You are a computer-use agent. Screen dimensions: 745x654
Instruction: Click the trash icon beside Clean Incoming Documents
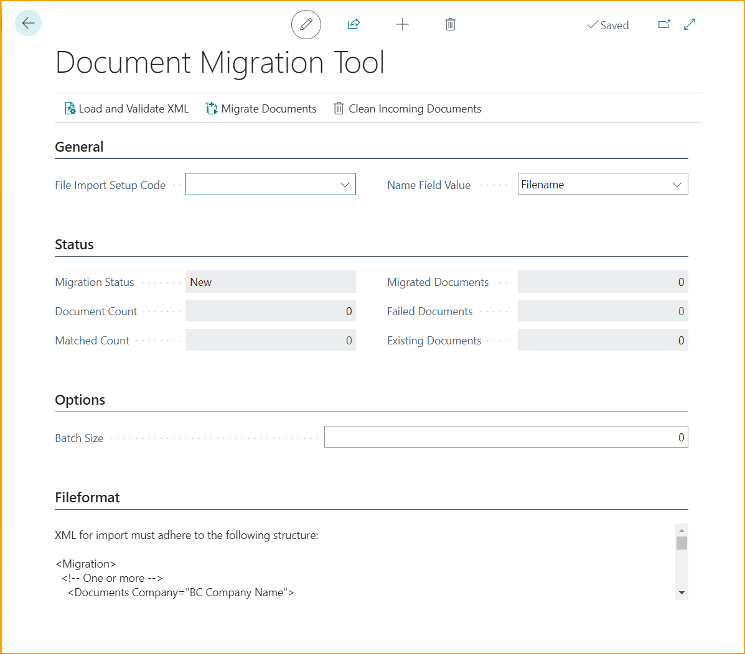(339, 108)
